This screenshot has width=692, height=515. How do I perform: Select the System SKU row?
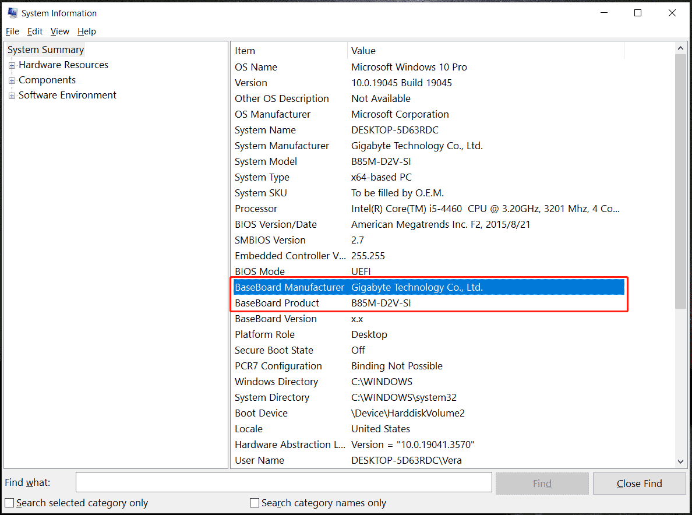pos(429,193)
